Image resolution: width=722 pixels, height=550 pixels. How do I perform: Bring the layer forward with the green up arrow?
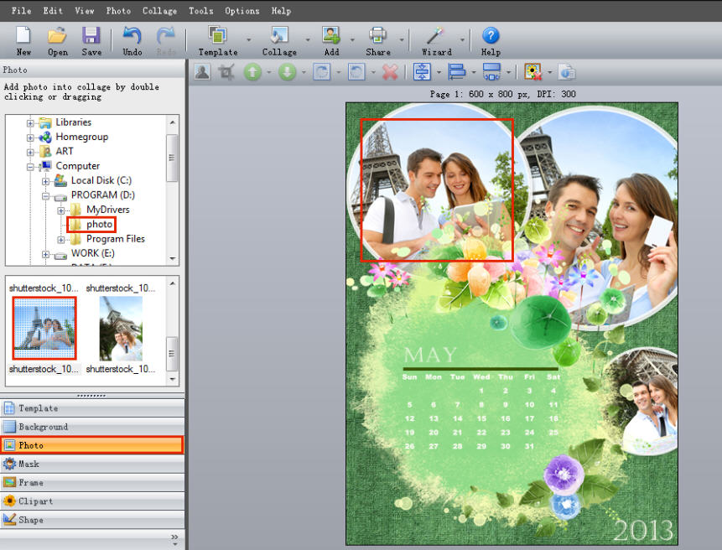pos(252,72)
